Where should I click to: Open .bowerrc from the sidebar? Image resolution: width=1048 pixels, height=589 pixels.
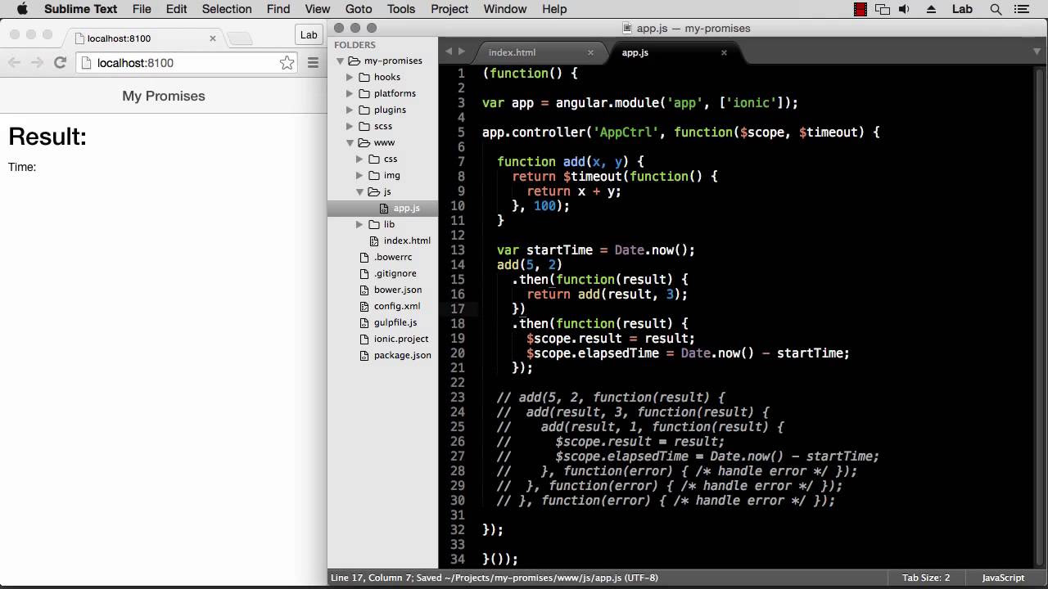393,257
